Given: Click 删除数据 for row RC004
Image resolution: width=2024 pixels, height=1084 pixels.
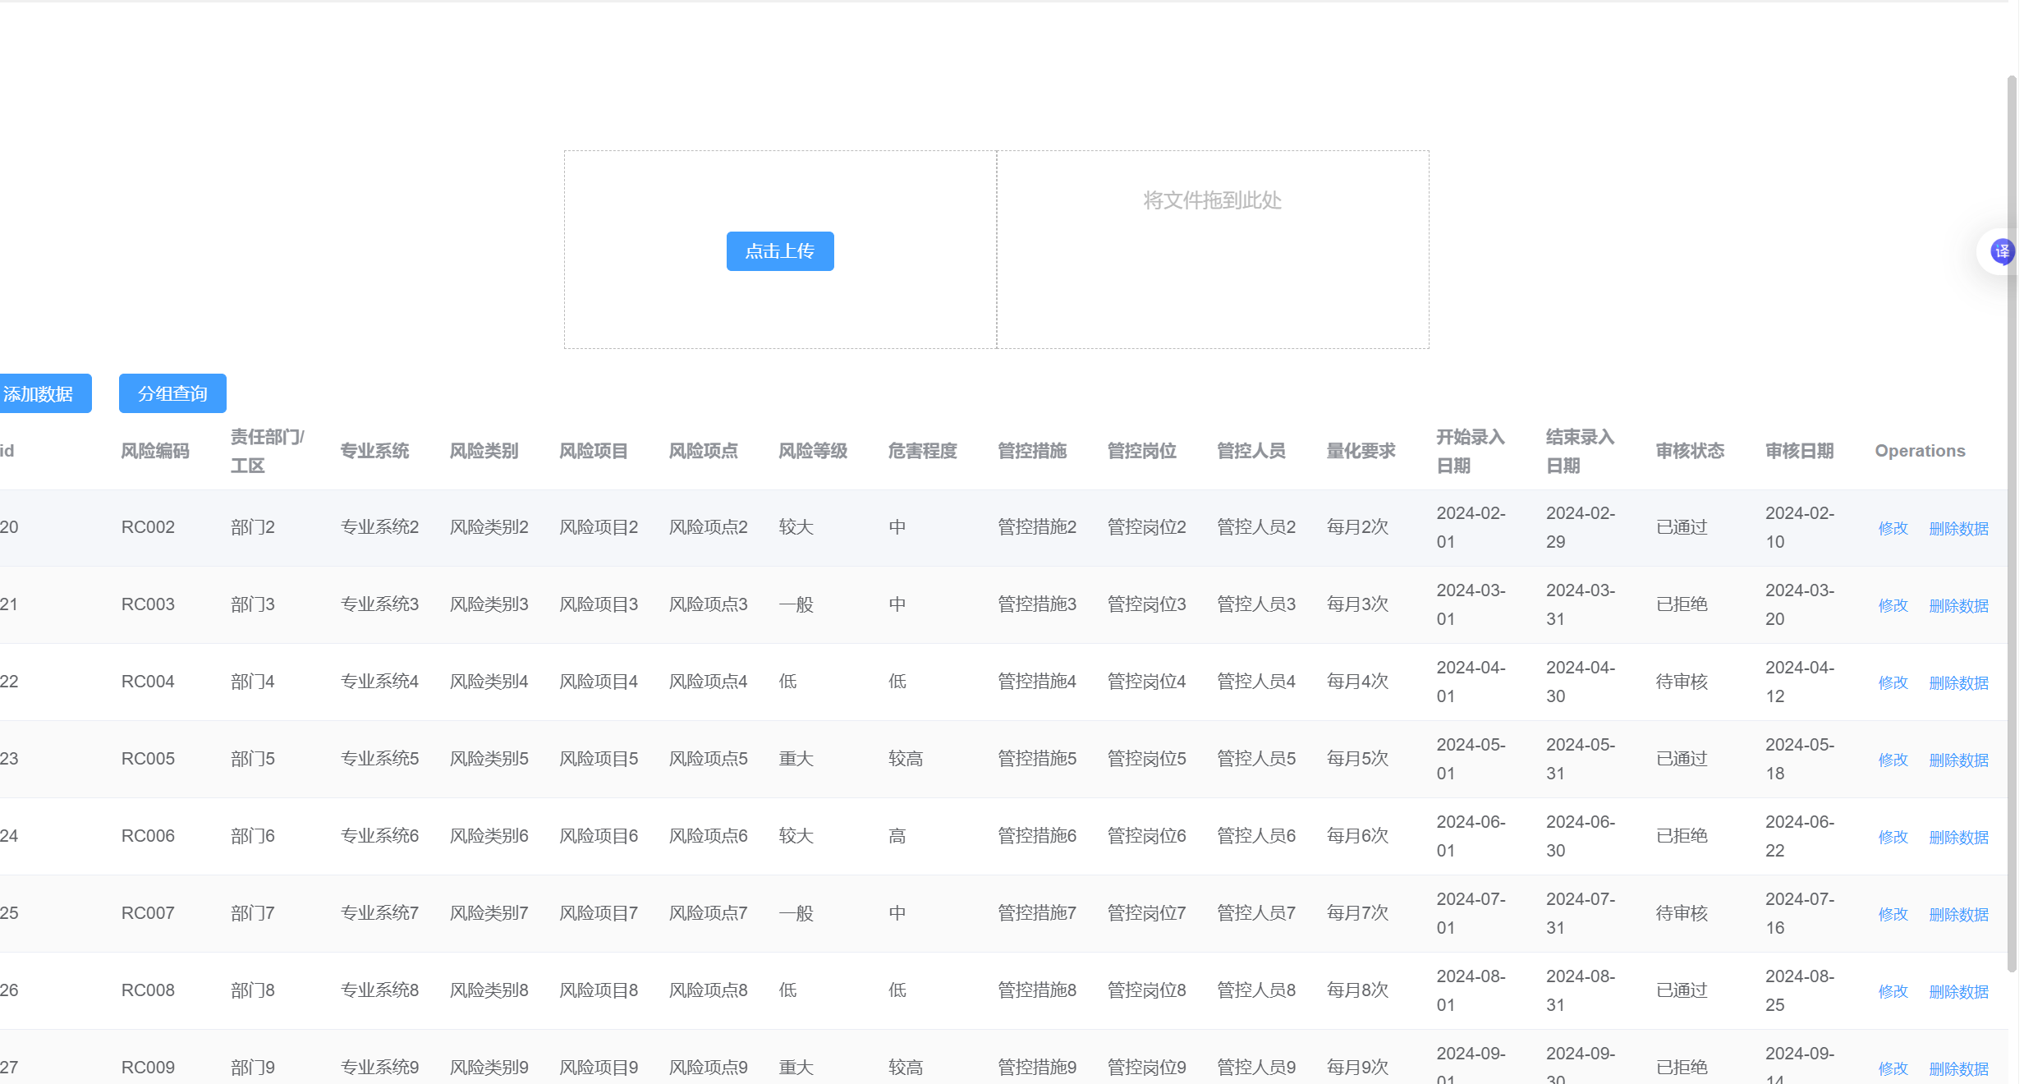Looking at the screenshot, I should point(1958,682).
